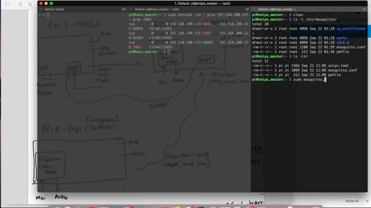
Task: Close the terminal window with the red button
Action: click(41, 3)
